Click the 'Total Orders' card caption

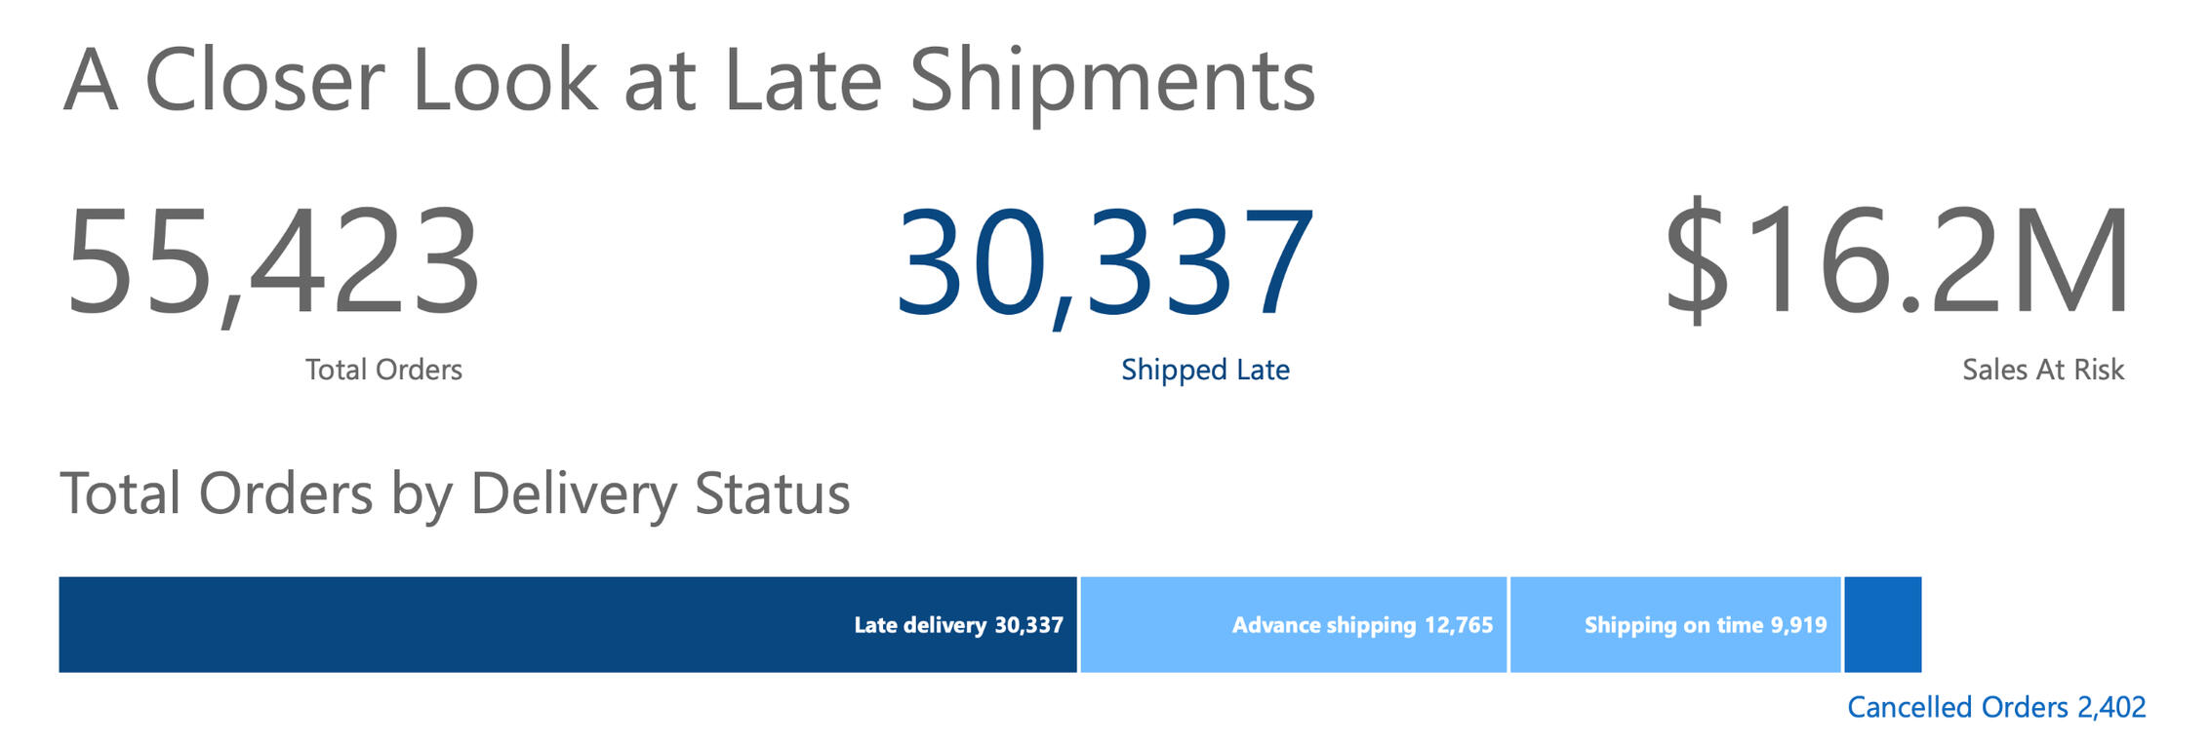tap(383, 370)
